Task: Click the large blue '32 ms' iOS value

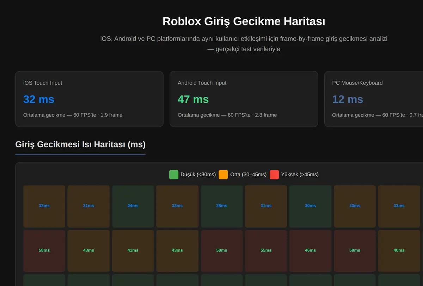Action: (39, 99)
